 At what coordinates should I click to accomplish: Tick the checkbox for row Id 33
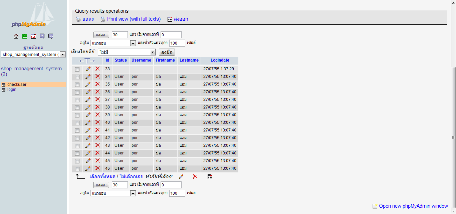tap(77, 69)
